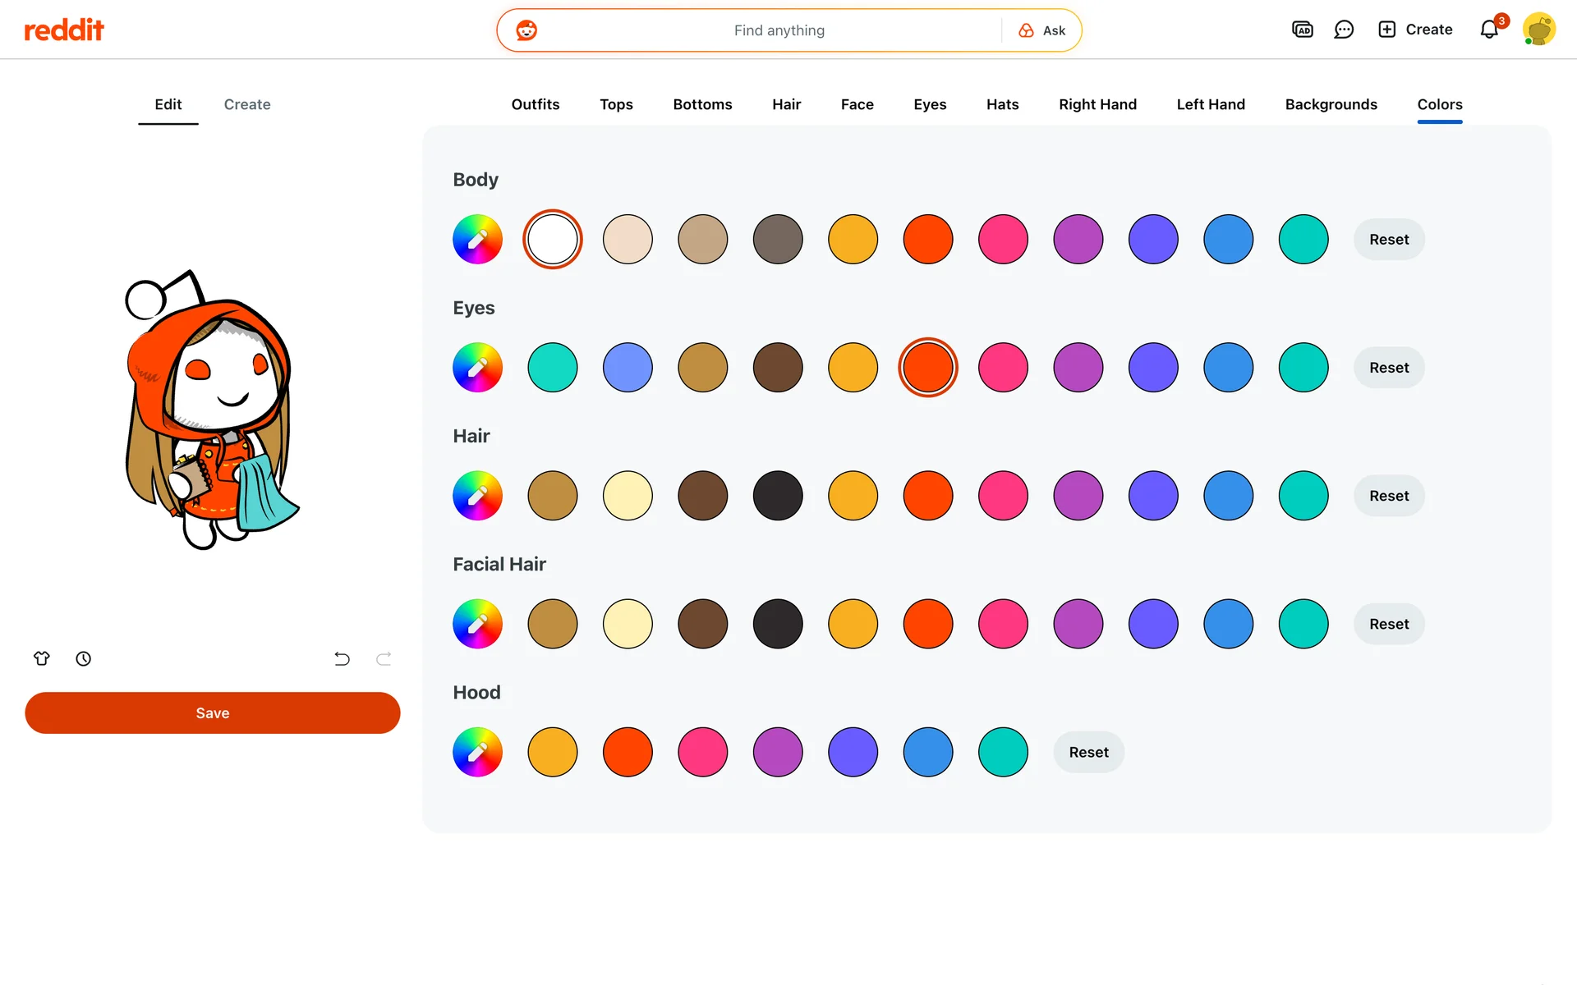Pick the pink Body color swatch

click(x=1003, y=240)
